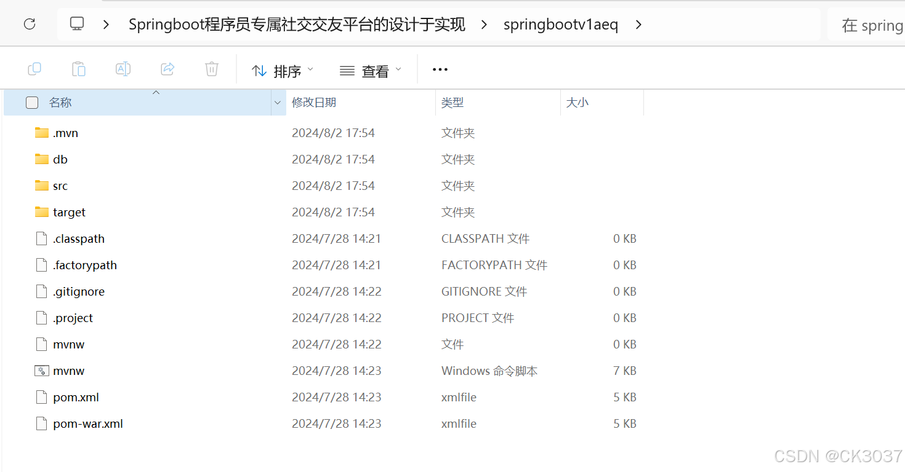
Task: Toggle the select-all checkbox in header
Action: (31, 103)
